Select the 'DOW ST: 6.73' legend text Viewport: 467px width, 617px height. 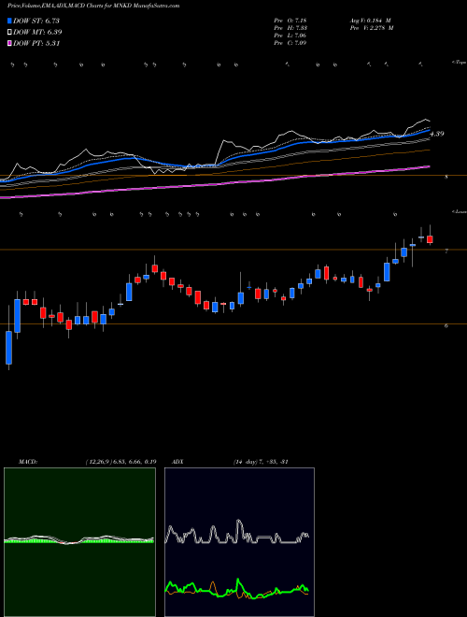tap(35, 21)
